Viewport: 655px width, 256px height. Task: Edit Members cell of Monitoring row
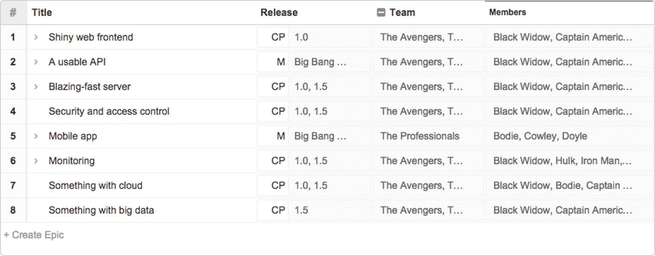click(569, 161)
